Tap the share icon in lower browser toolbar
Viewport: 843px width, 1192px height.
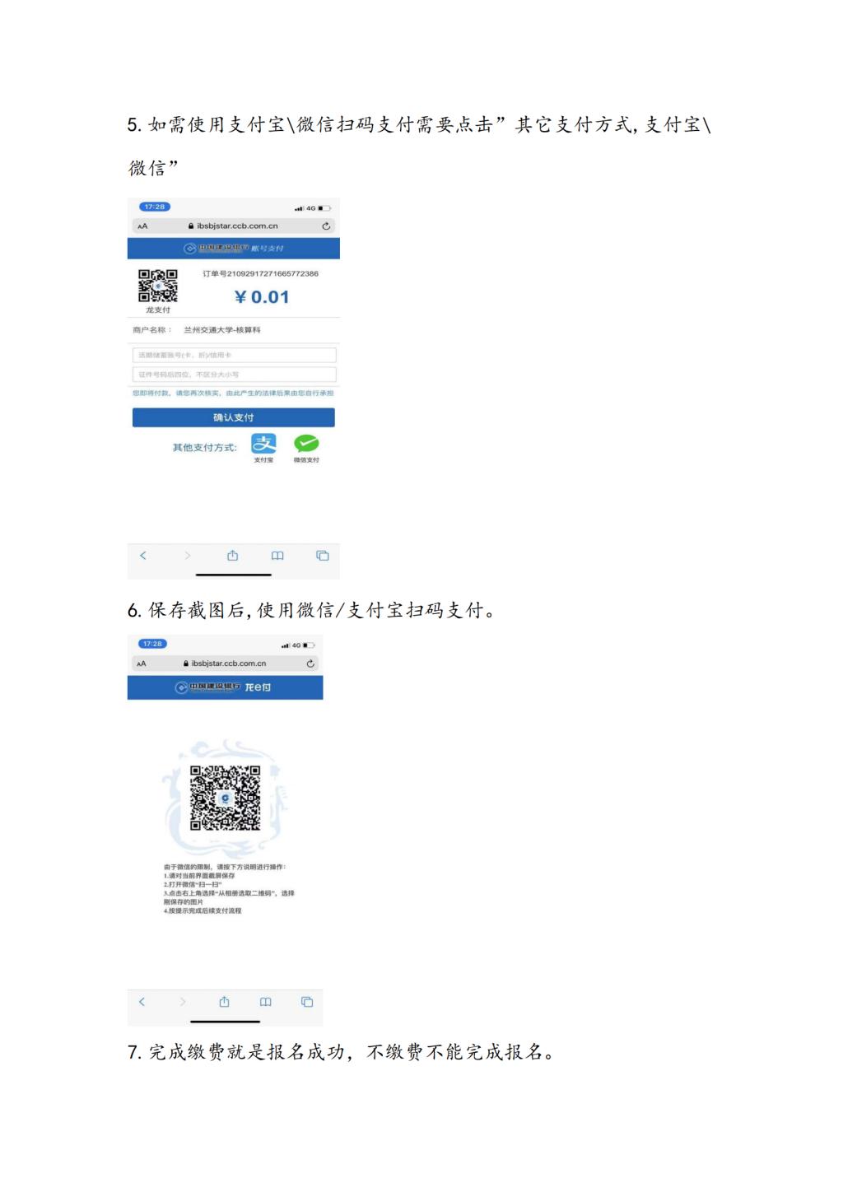point(224,1002)
